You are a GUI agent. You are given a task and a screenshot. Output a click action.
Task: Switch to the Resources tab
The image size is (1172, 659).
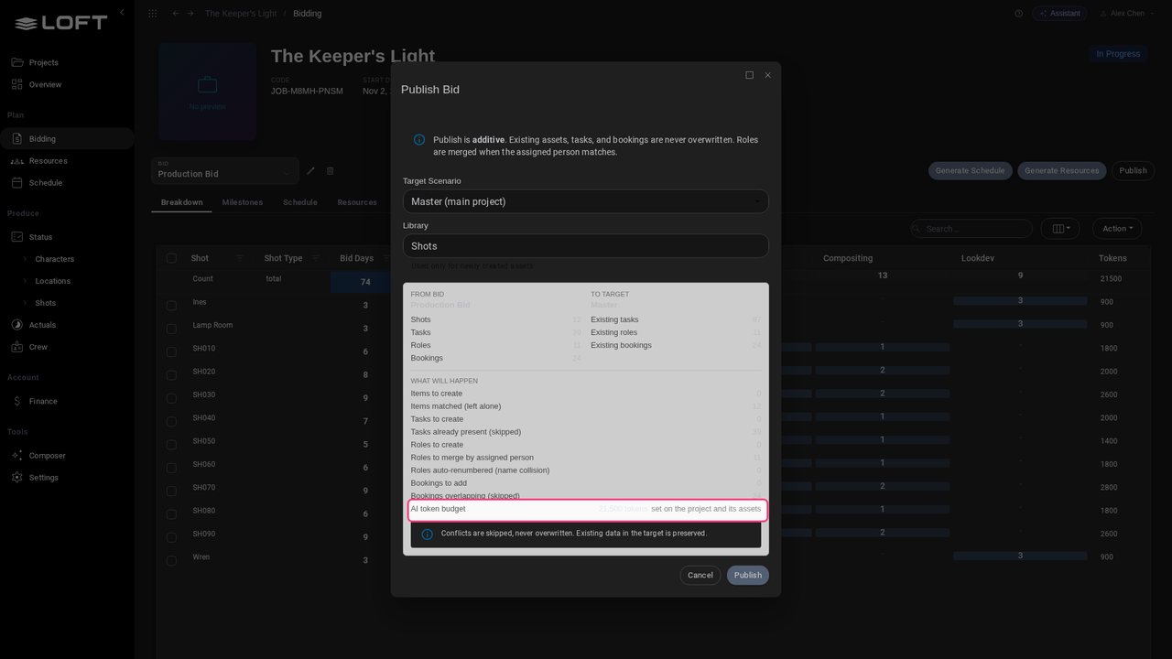(x=357, y=202)
